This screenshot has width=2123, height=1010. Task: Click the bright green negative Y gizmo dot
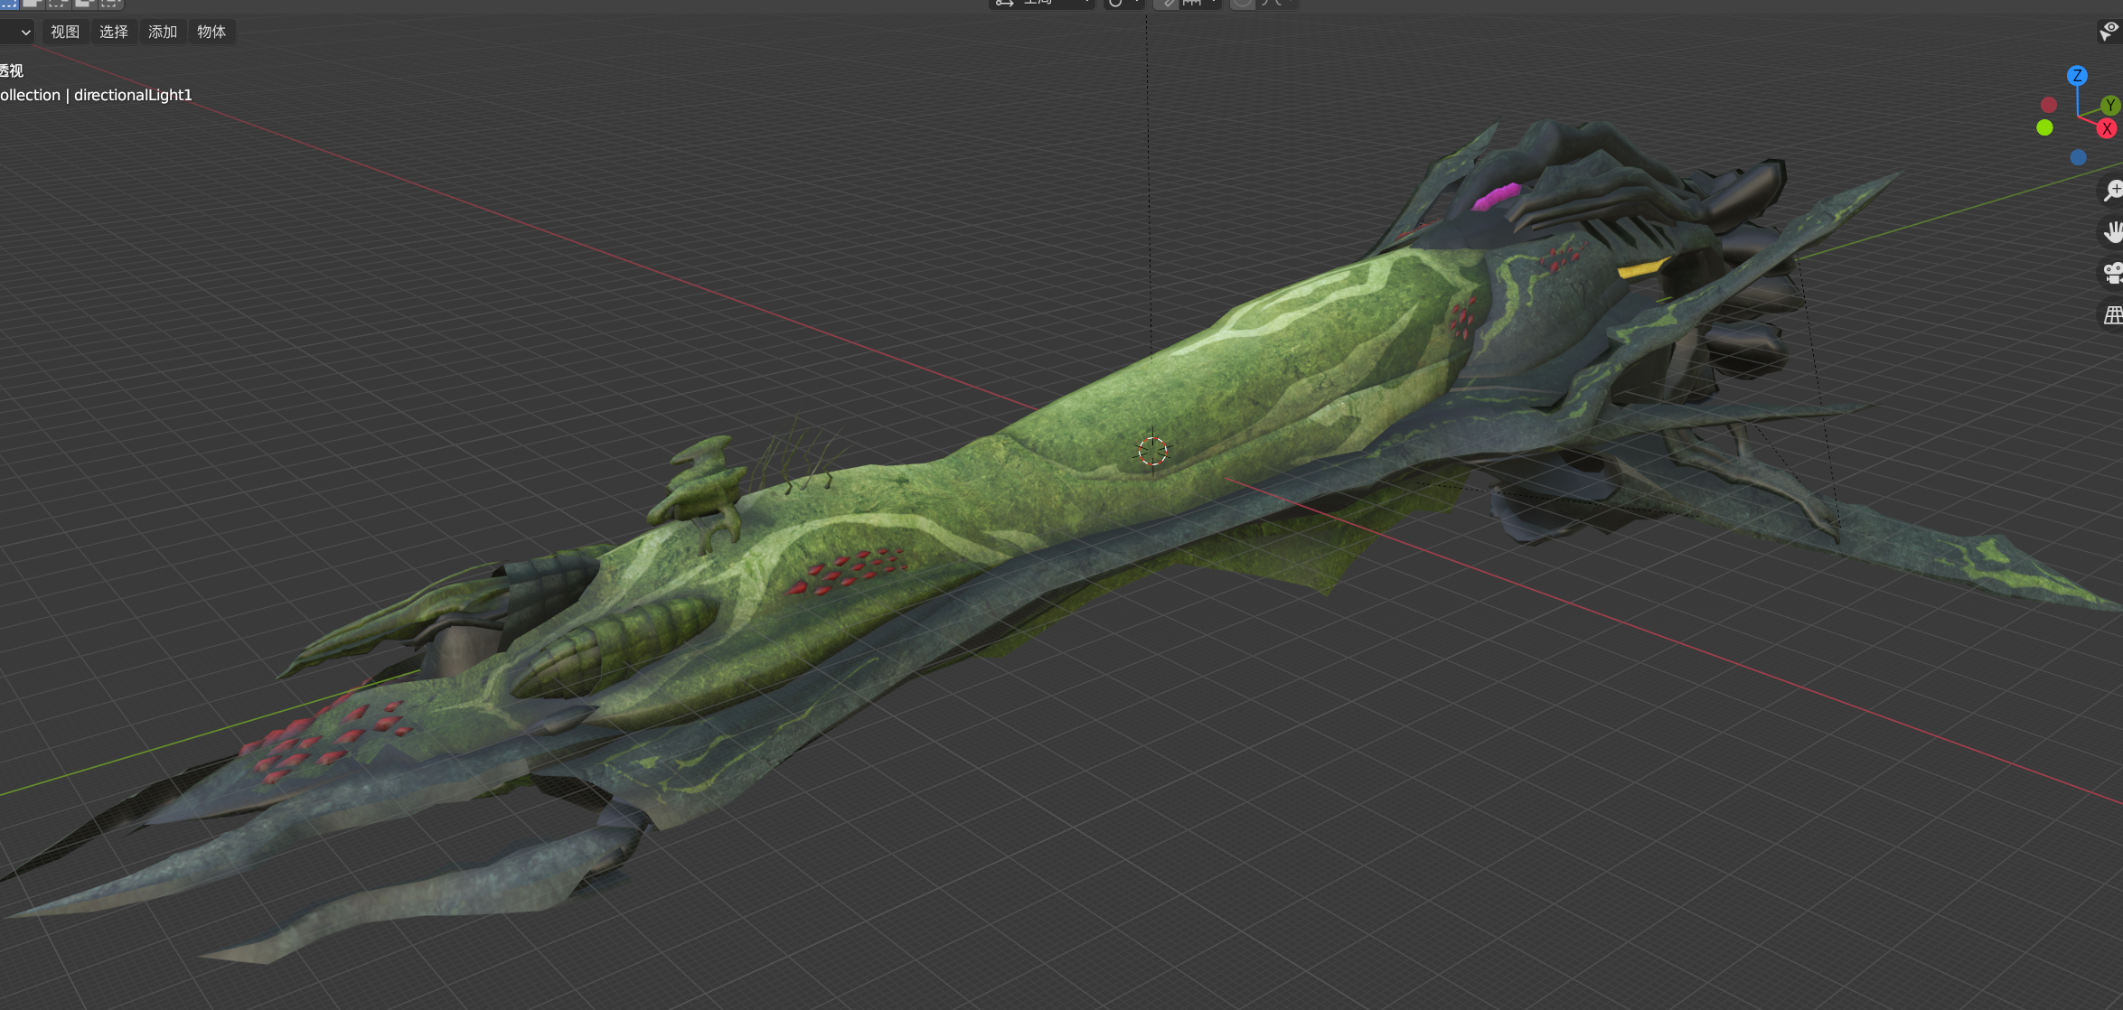[x=2044, y=128]
